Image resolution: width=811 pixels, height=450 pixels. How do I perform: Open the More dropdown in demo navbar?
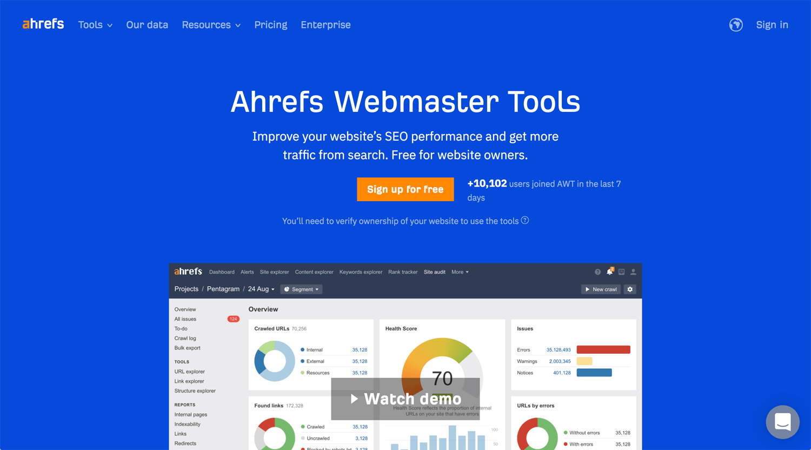coord(460,272)
